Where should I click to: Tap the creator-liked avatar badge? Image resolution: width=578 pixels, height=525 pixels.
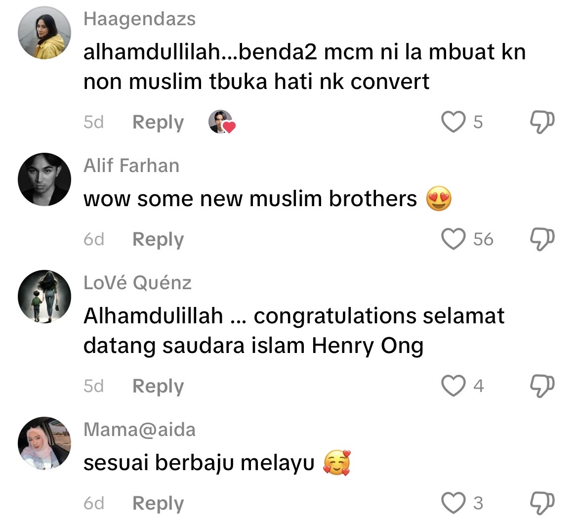click(x=221, y=122)
